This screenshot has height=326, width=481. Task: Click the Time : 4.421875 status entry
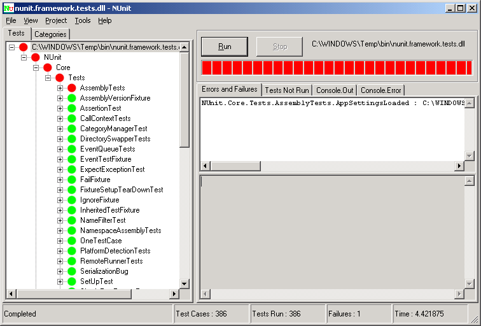430,314
